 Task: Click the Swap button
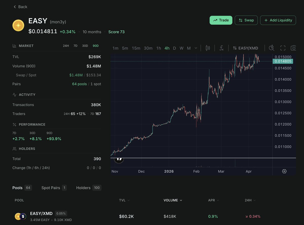click(x=246, y=20)
